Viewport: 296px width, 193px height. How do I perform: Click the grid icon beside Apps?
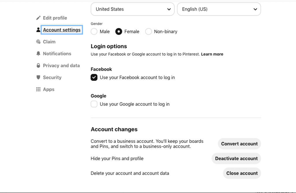coord(38,89)
